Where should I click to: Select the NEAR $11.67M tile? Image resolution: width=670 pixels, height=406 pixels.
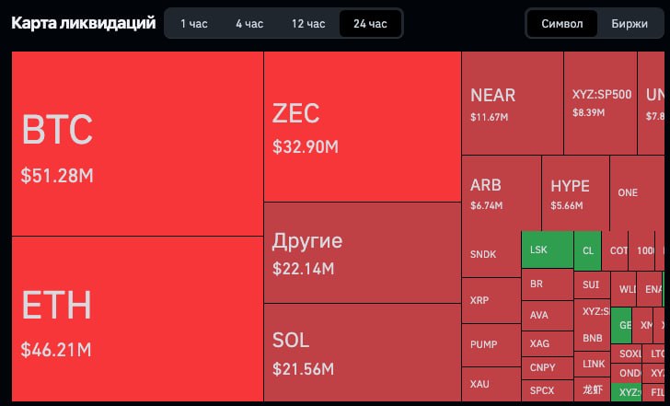coord(513,103)
